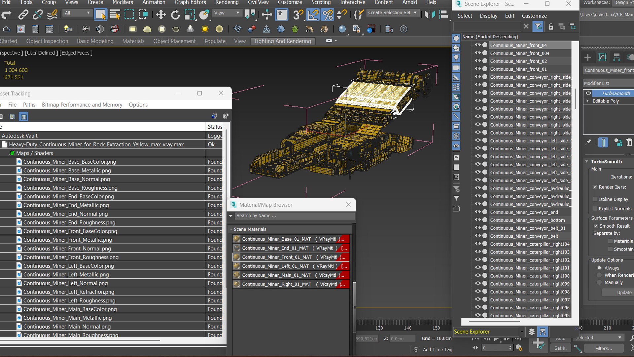Toggle the Scene Explorer lock selection icon
This screenshot has width=634, height=357.
[x=551, y=27]
